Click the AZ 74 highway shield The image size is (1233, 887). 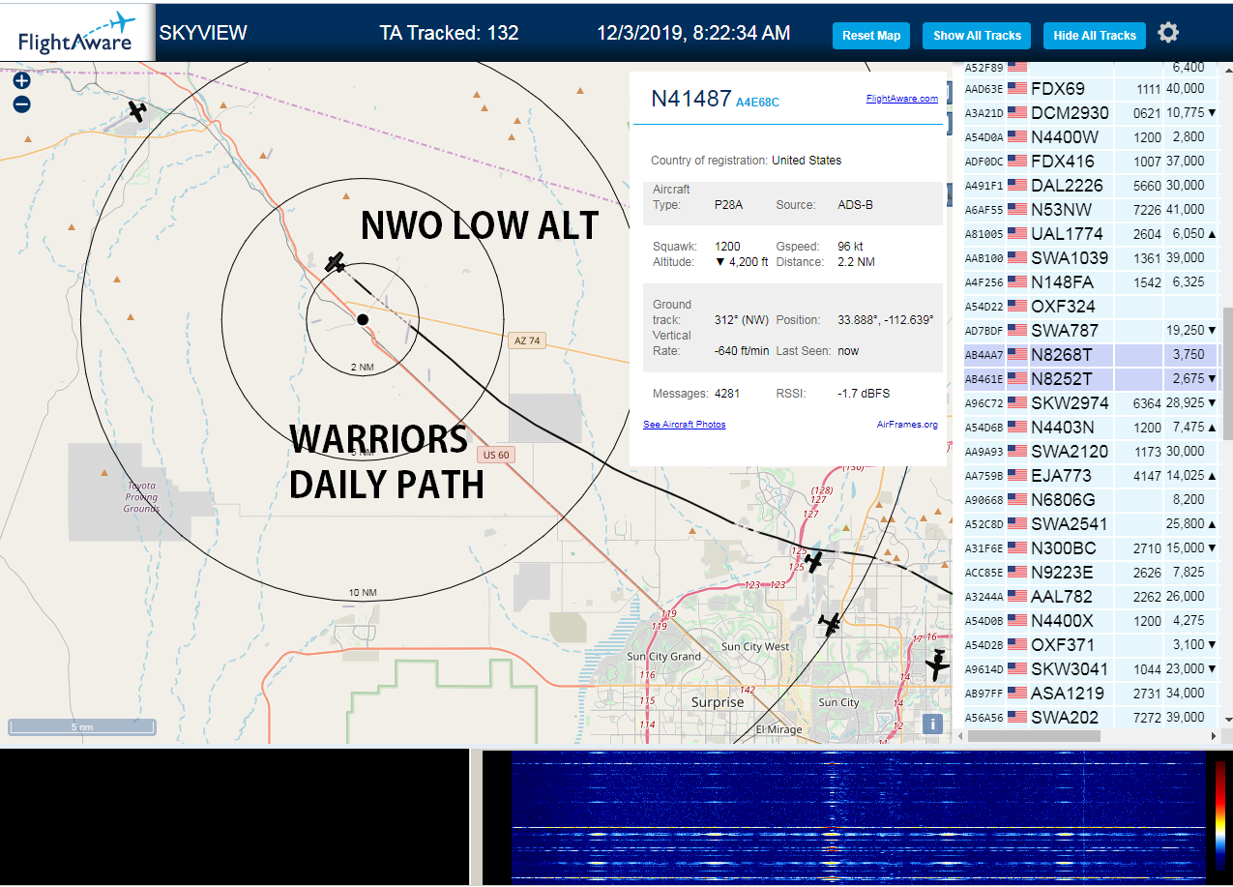click(526, 340)
